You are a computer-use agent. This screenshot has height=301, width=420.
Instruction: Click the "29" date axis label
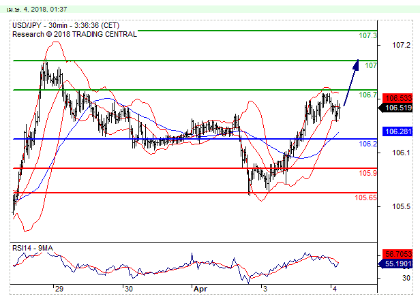[59, 289]
